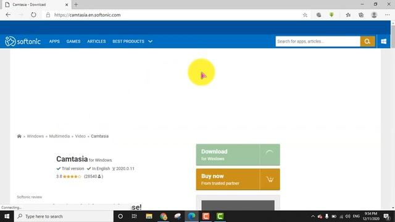The height and width of the screenshot is (222, 395).
Task: Switch to Microsoft Edge on the taskbar
Action: point(192,216)
